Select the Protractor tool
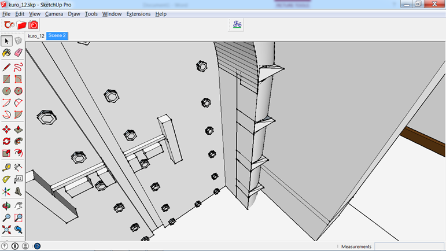 point(6,179)
